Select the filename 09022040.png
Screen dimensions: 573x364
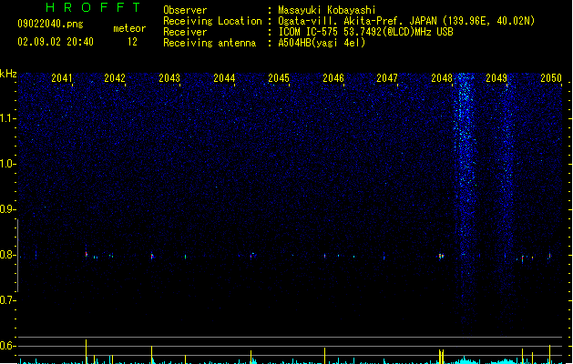click(50, 24)
